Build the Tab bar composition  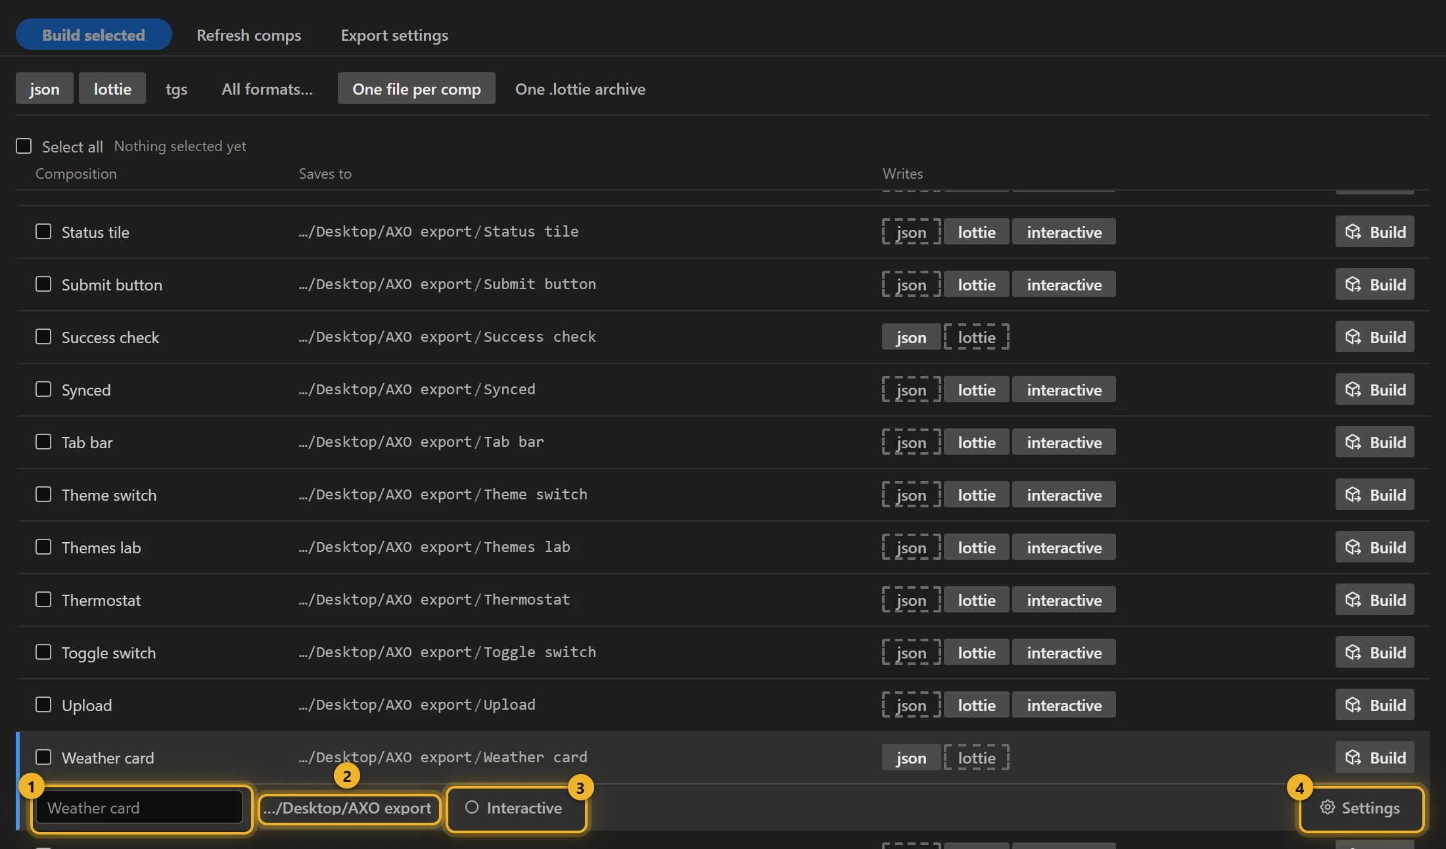pos(1374,442)
